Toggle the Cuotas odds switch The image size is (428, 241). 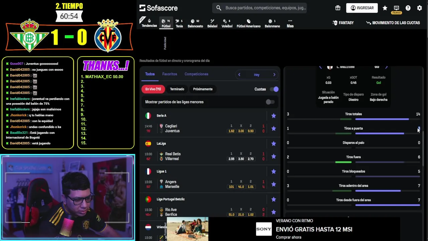[274, 89]
